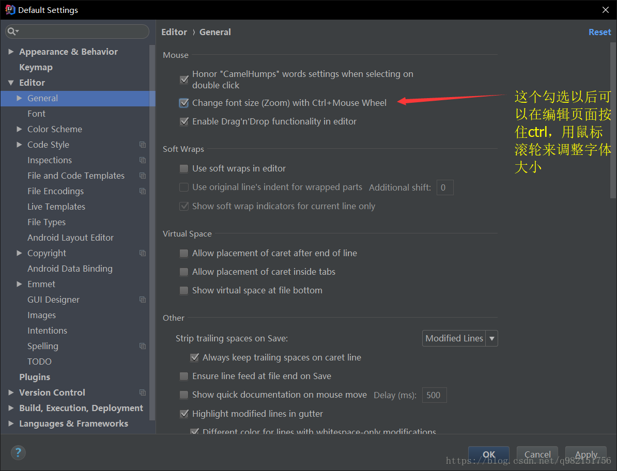Select Android Data Binding in the tree
617x471 pixels.
pyautogui.click(x=70, y=269)
